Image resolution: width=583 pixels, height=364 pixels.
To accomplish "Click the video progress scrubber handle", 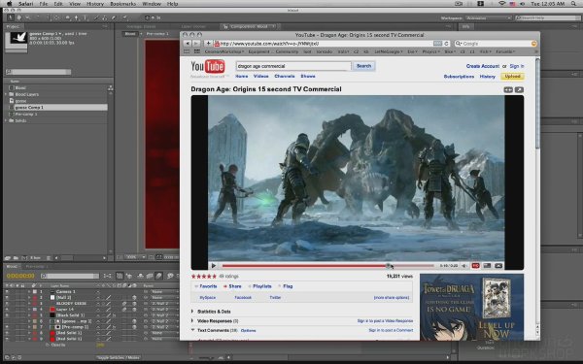I will (x=388, y=266).
